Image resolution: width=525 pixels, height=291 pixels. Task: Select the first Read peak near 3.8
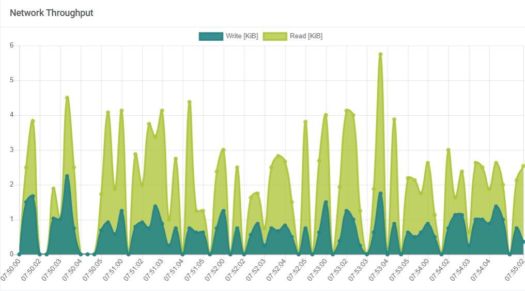pos(33,121)
